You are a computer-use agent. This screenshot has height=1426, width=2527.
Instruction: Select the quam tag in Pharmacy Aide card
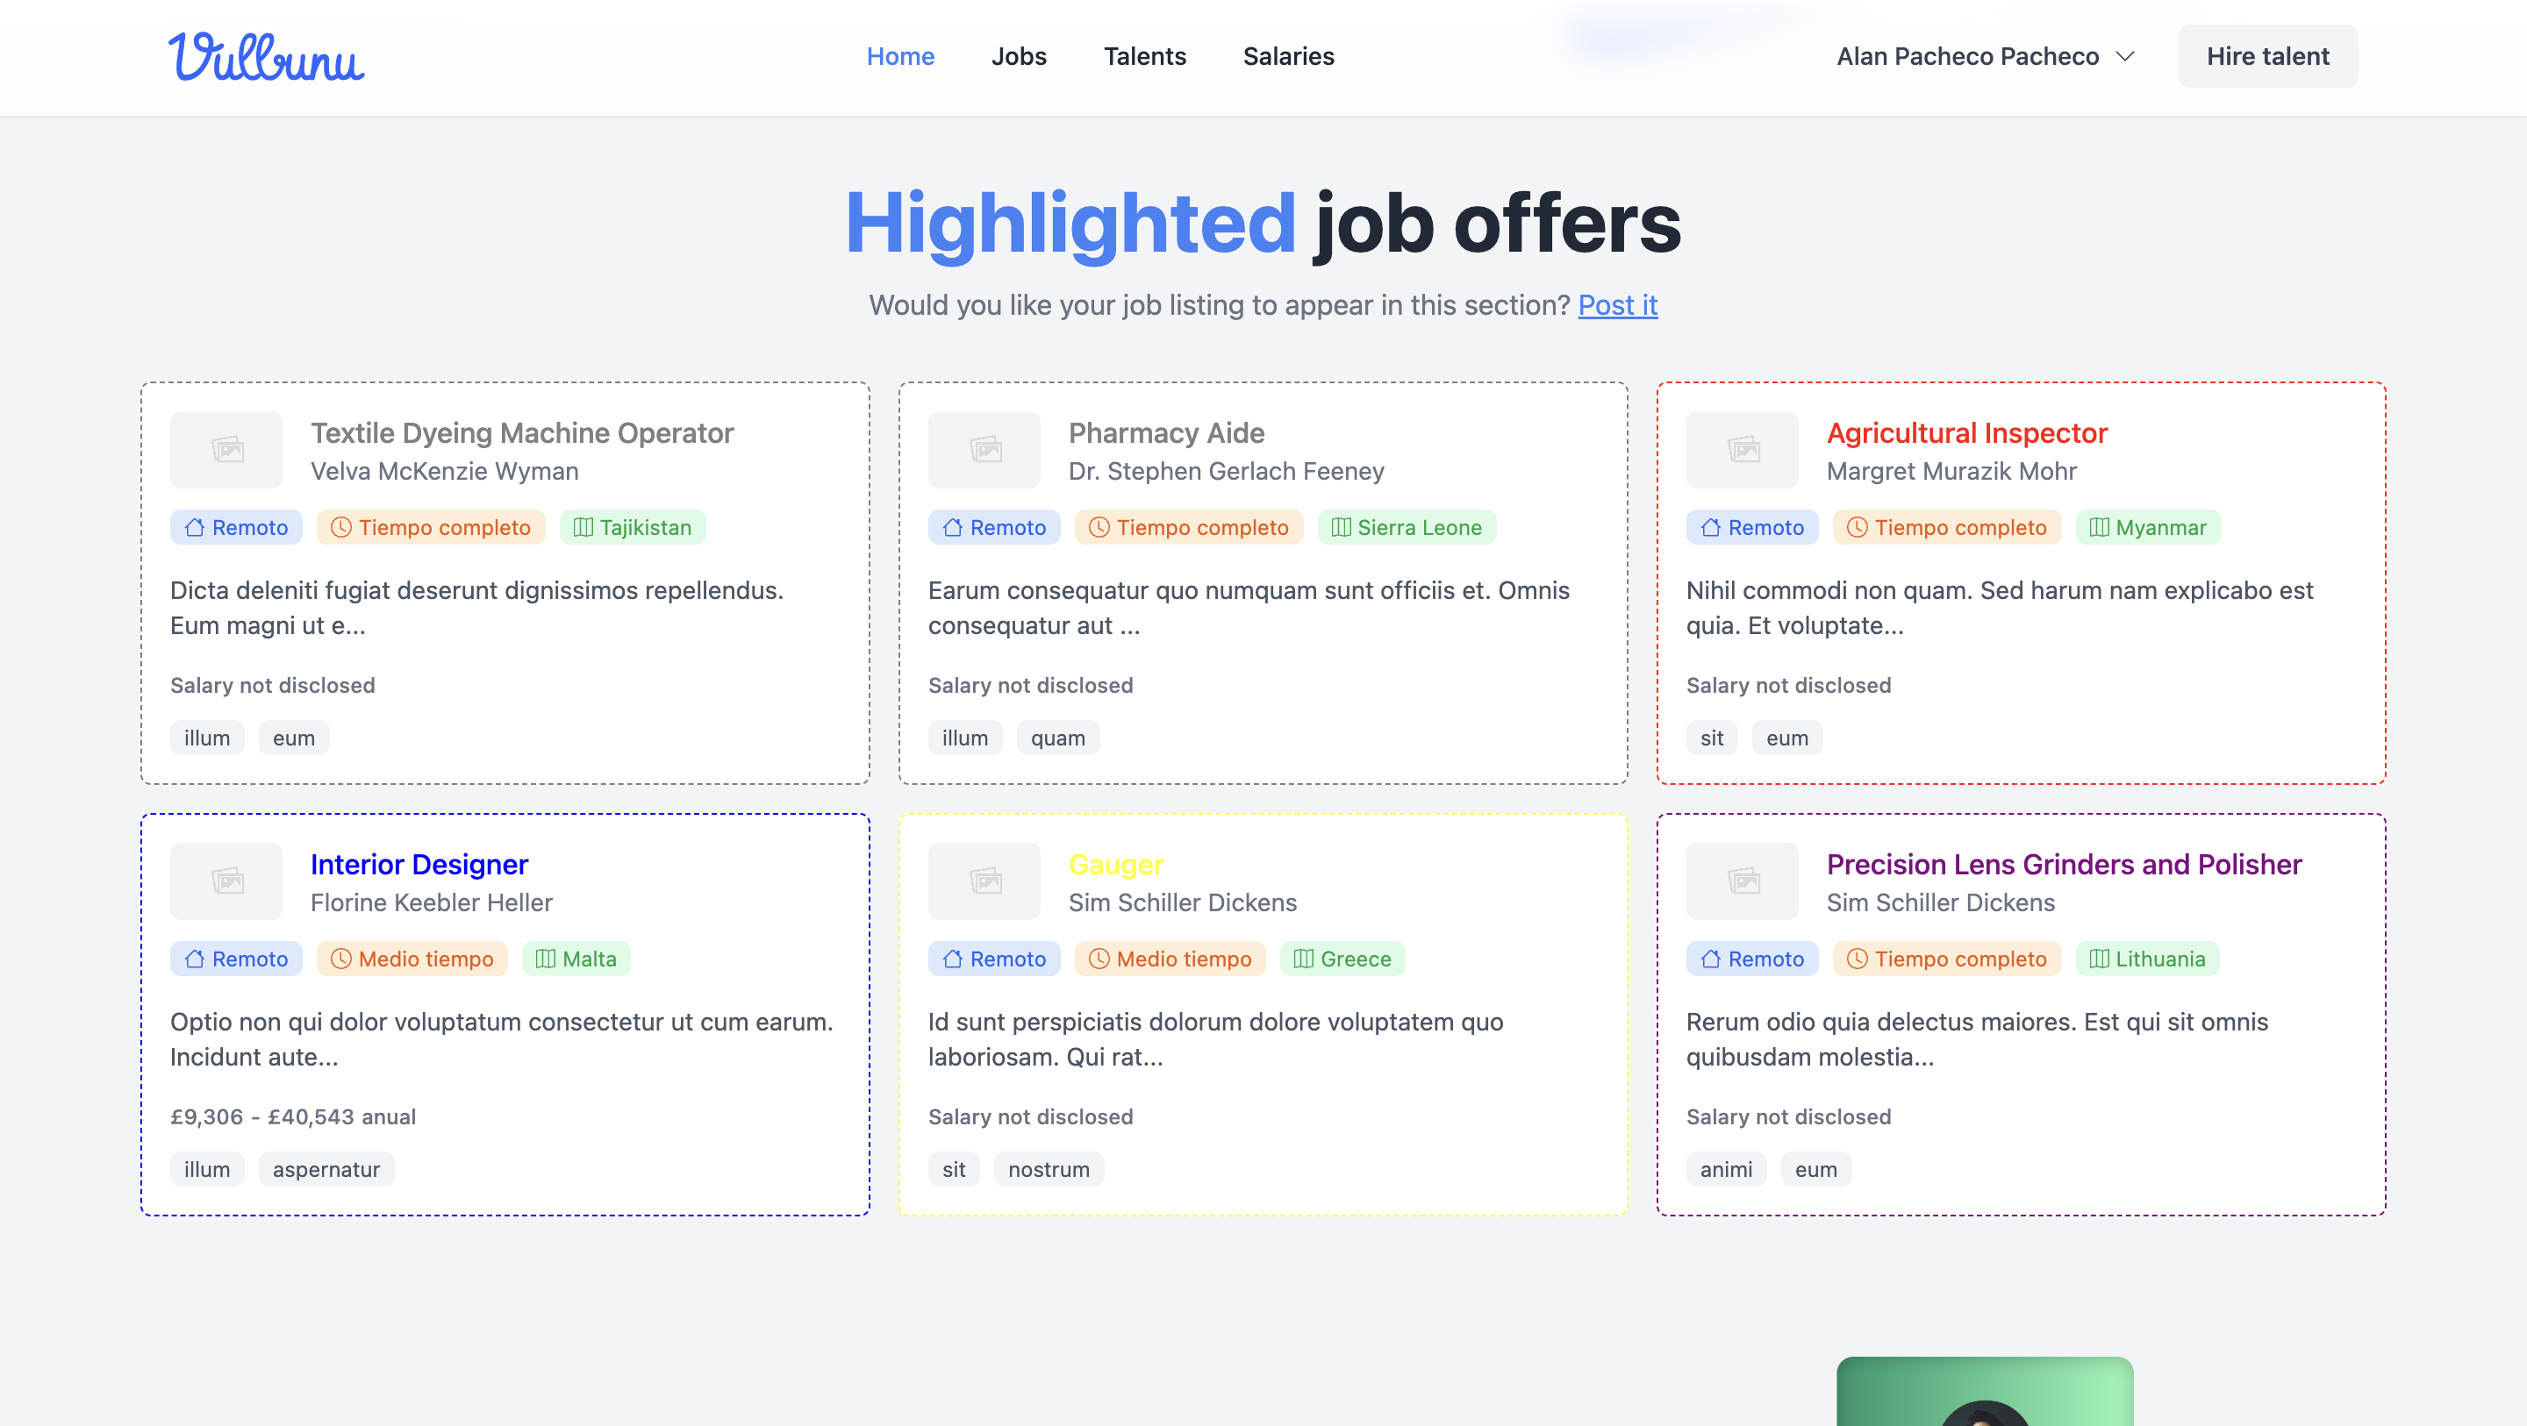1057,738
